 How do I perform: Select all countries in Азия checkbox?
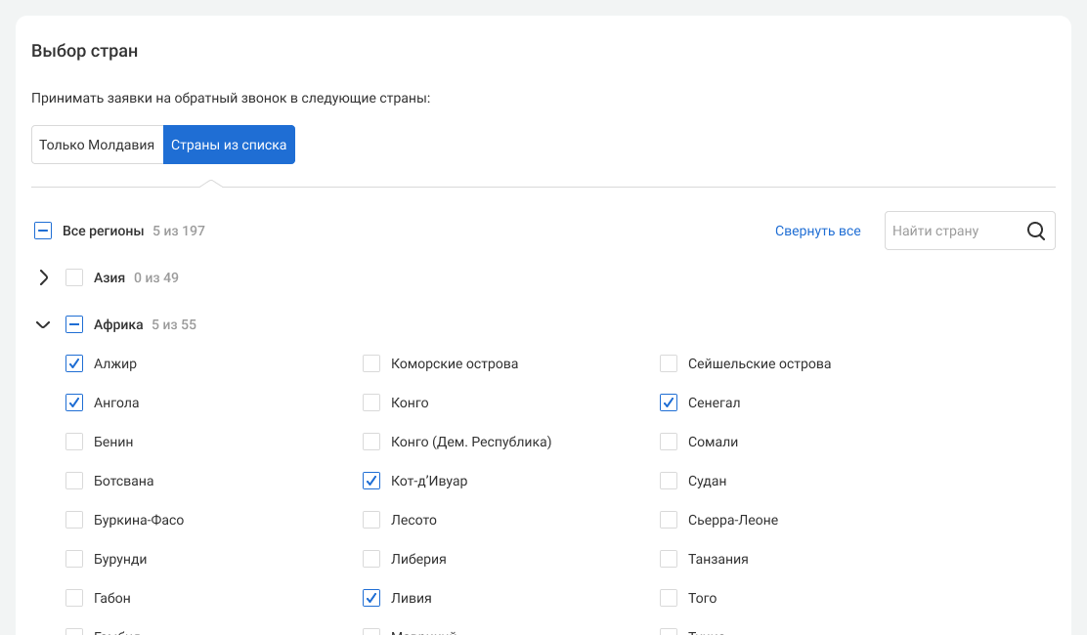pyautogui.click(x=74, y=277)
